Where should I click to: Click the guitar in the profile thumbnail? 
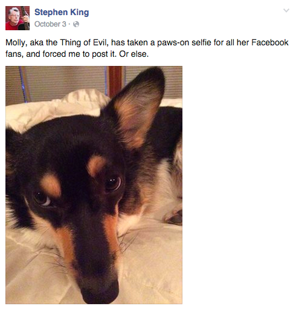click(24, 21)
